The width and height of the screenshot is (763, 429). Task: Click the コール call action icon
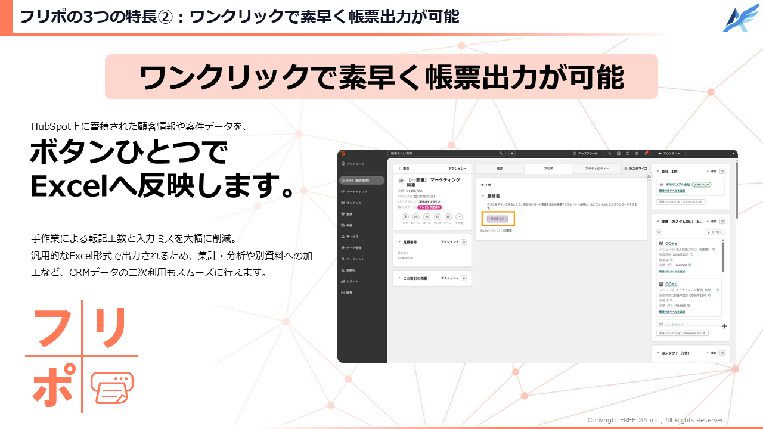(426, 217)
